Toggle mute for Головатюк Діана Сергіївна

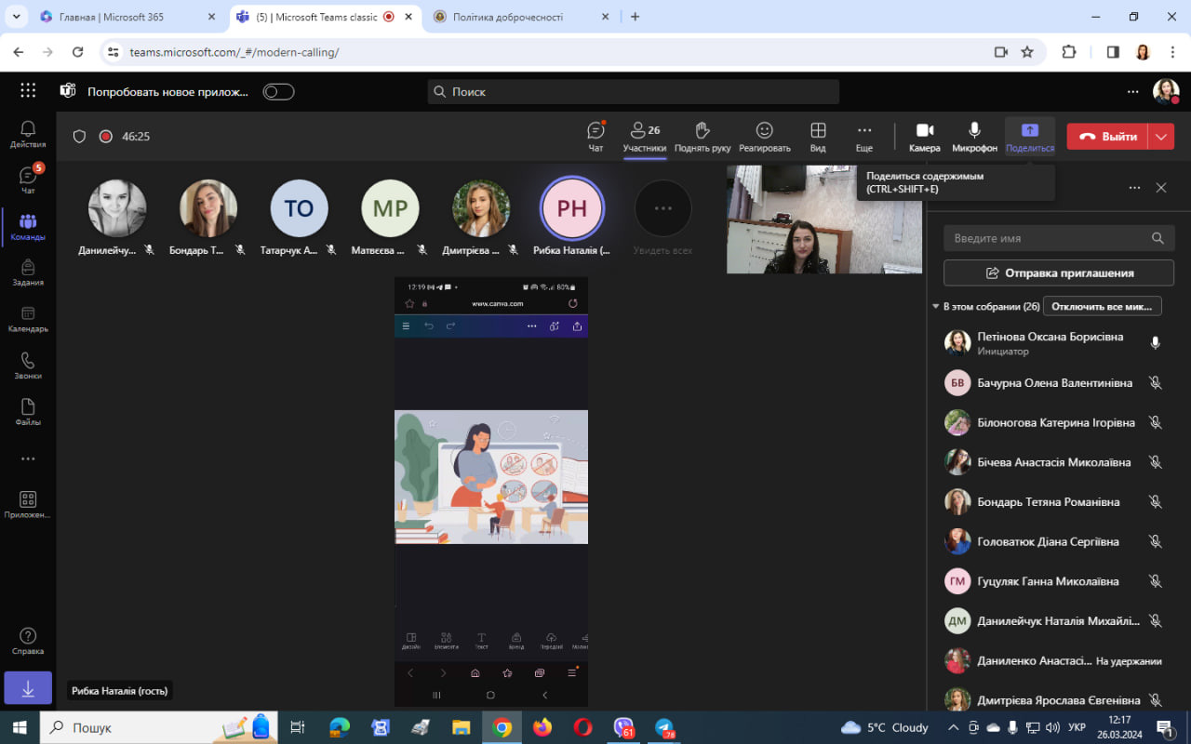click(1156, 541)
